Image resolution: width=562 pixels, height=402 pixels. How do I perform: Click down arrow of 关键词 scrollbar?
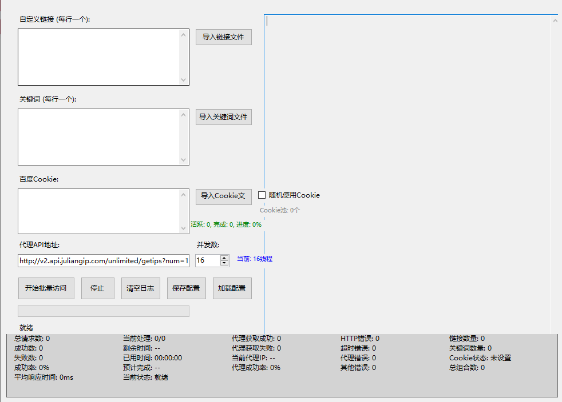(184, 160)
